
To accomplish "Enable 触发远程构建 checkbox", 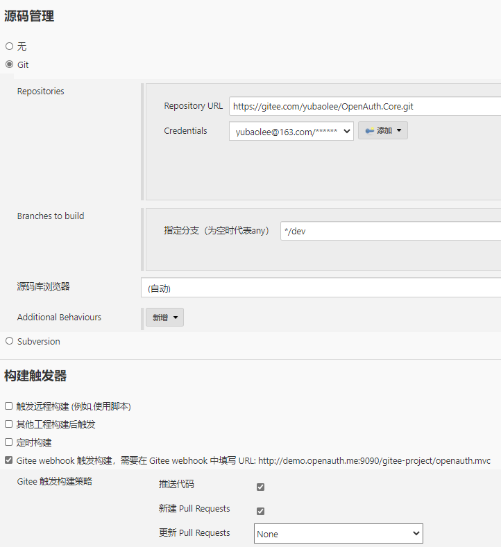I will tap(9, 406).
